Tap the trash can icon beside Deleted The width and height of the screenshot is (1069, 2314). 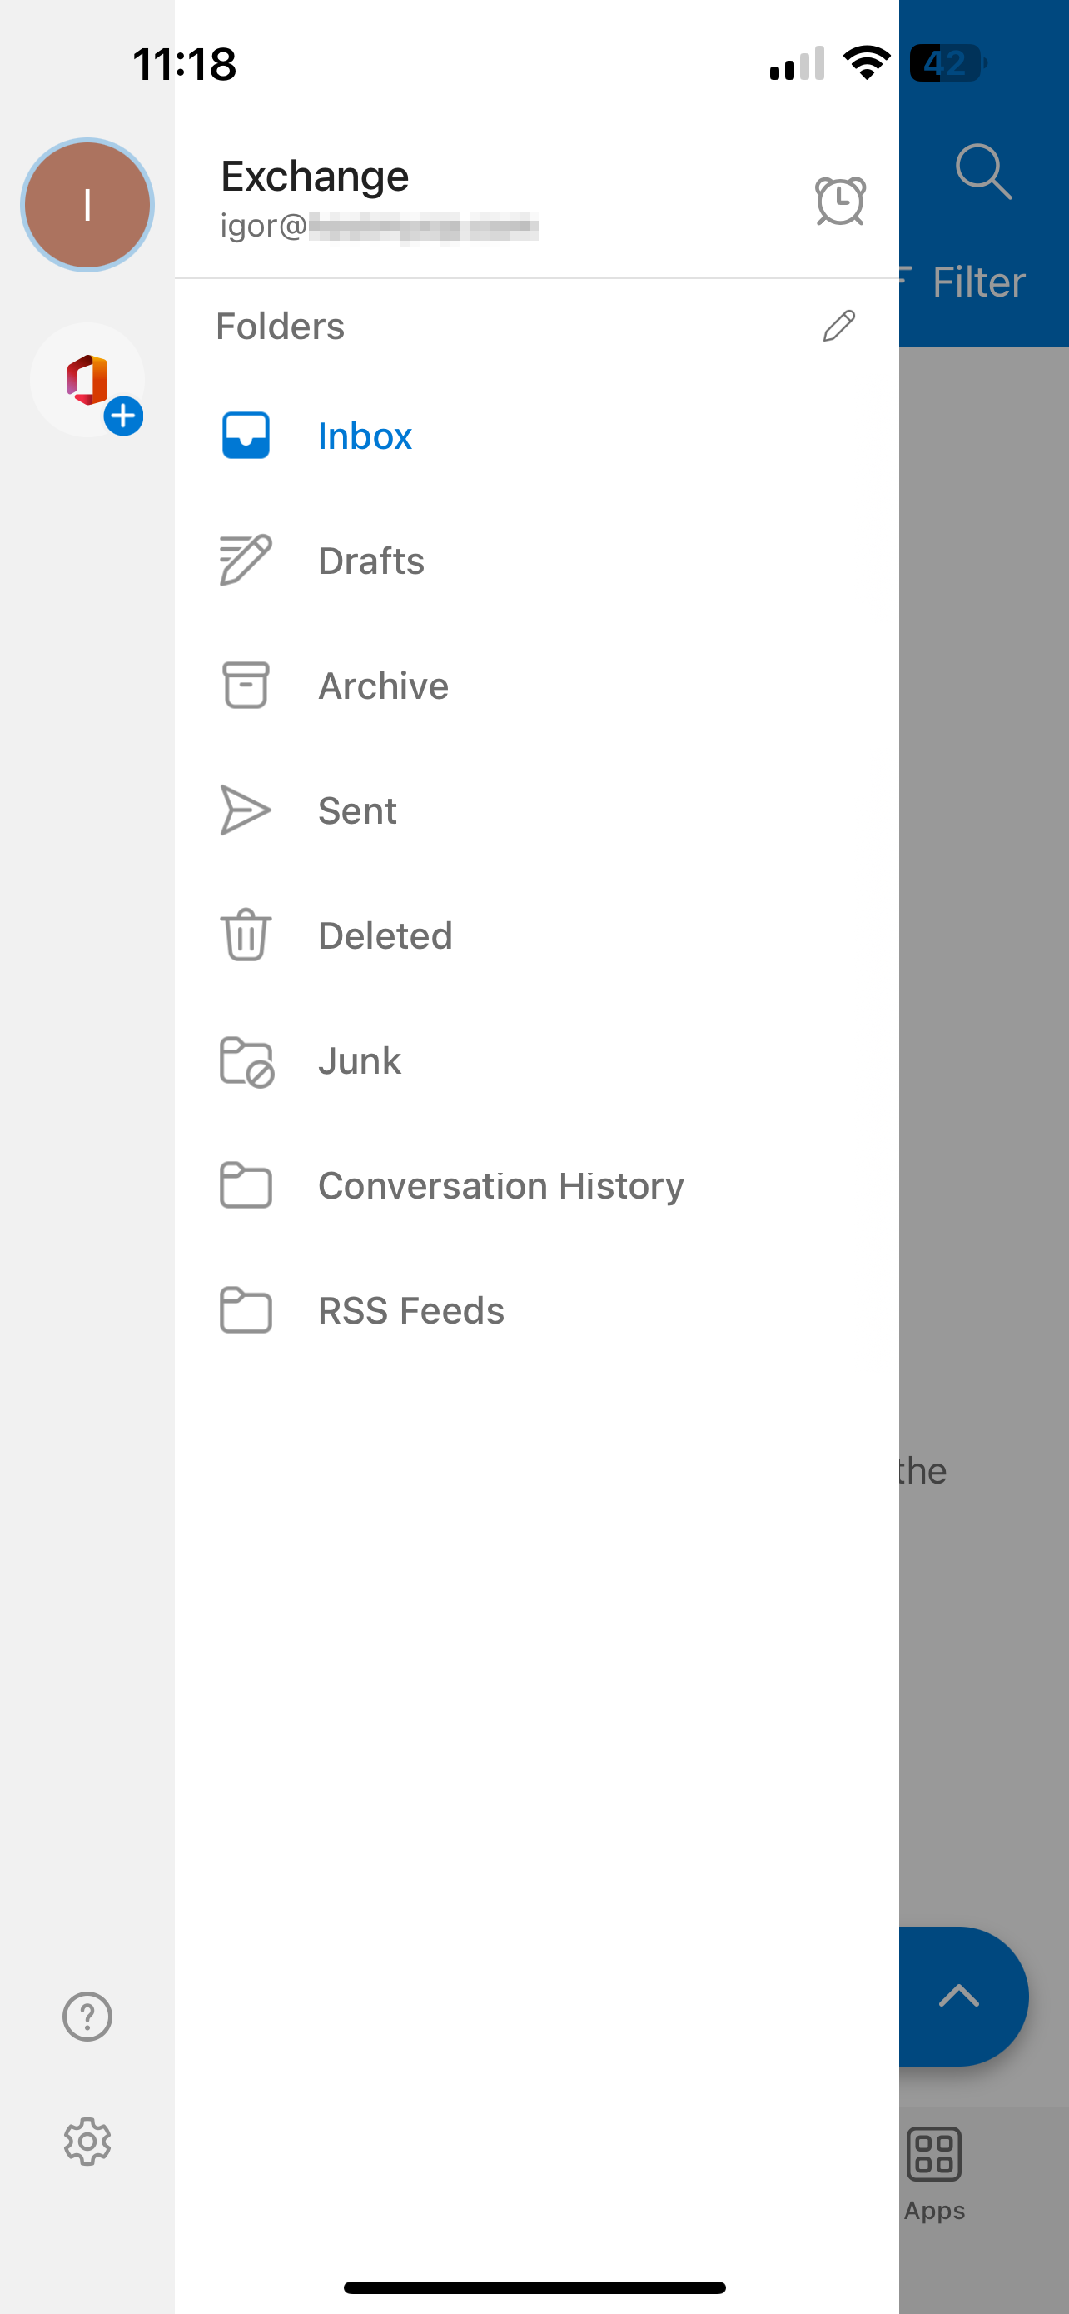click(x=246, y=935)
